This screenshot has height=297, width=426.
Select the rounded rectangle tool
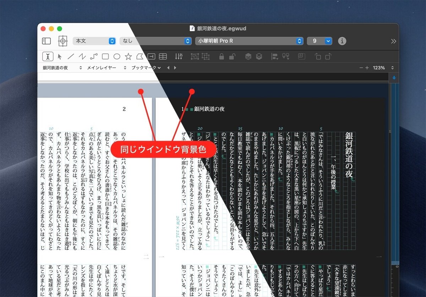(105, 56)
